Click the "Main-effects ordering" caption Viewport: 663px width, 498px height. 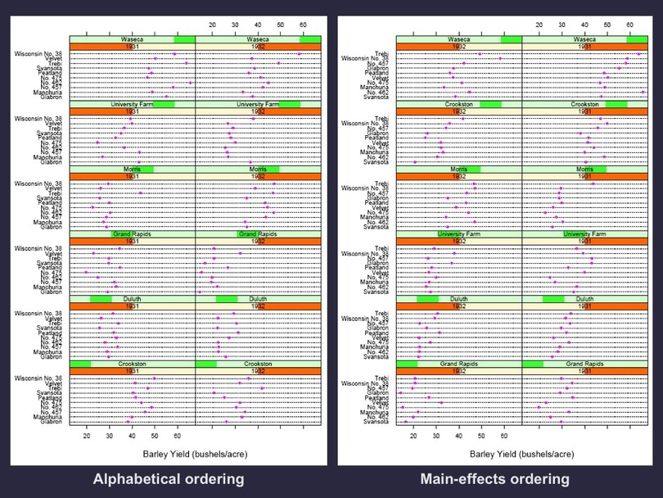click(494, 479)
